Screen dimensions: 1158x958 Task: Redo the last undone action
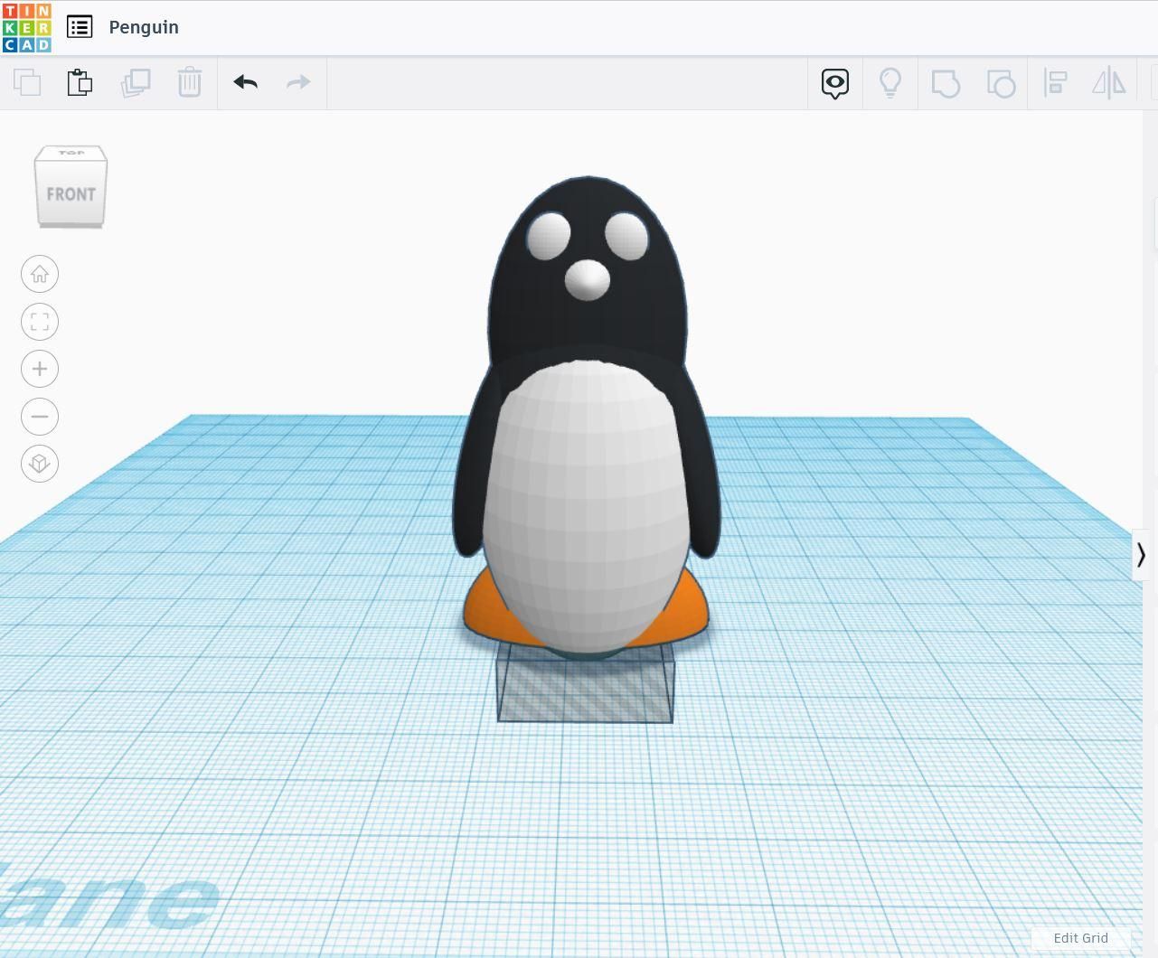(x=298, y=82)
